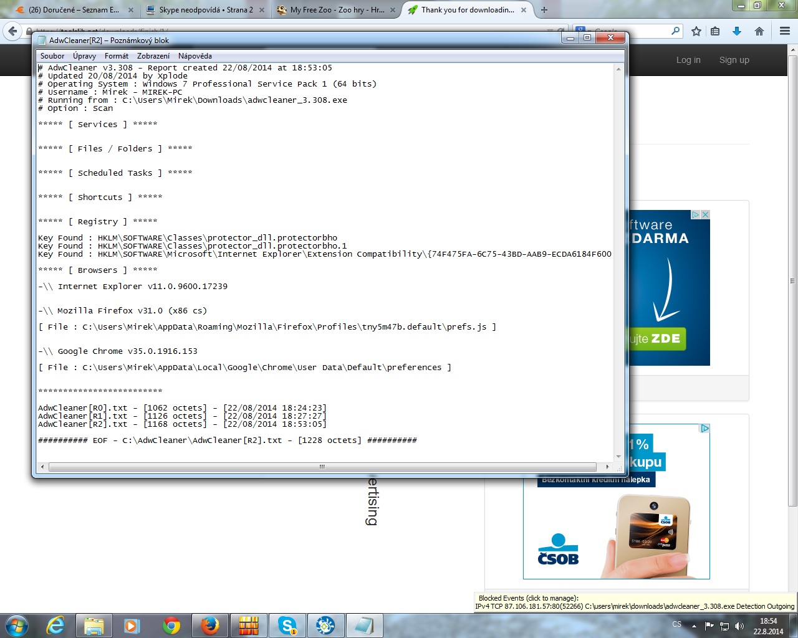Screen dimensions: 798x638
Task: Open the AdwCleaner taskbar icon
Action: click(325, 626)
